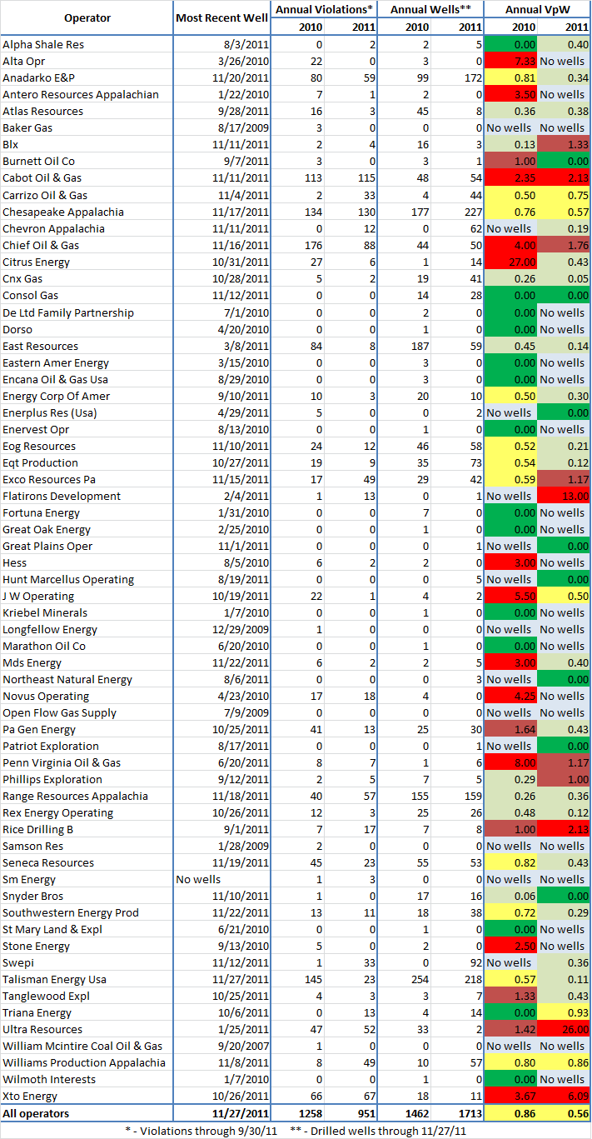Click the Exco Resources Pa label

[48, 479]
